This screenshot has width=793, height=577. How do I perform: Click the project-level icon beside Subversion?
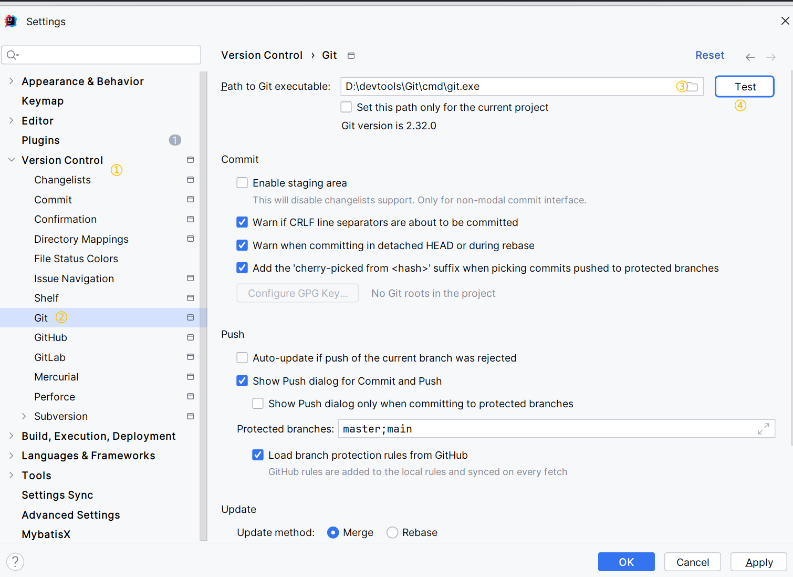tap(190, 416)
